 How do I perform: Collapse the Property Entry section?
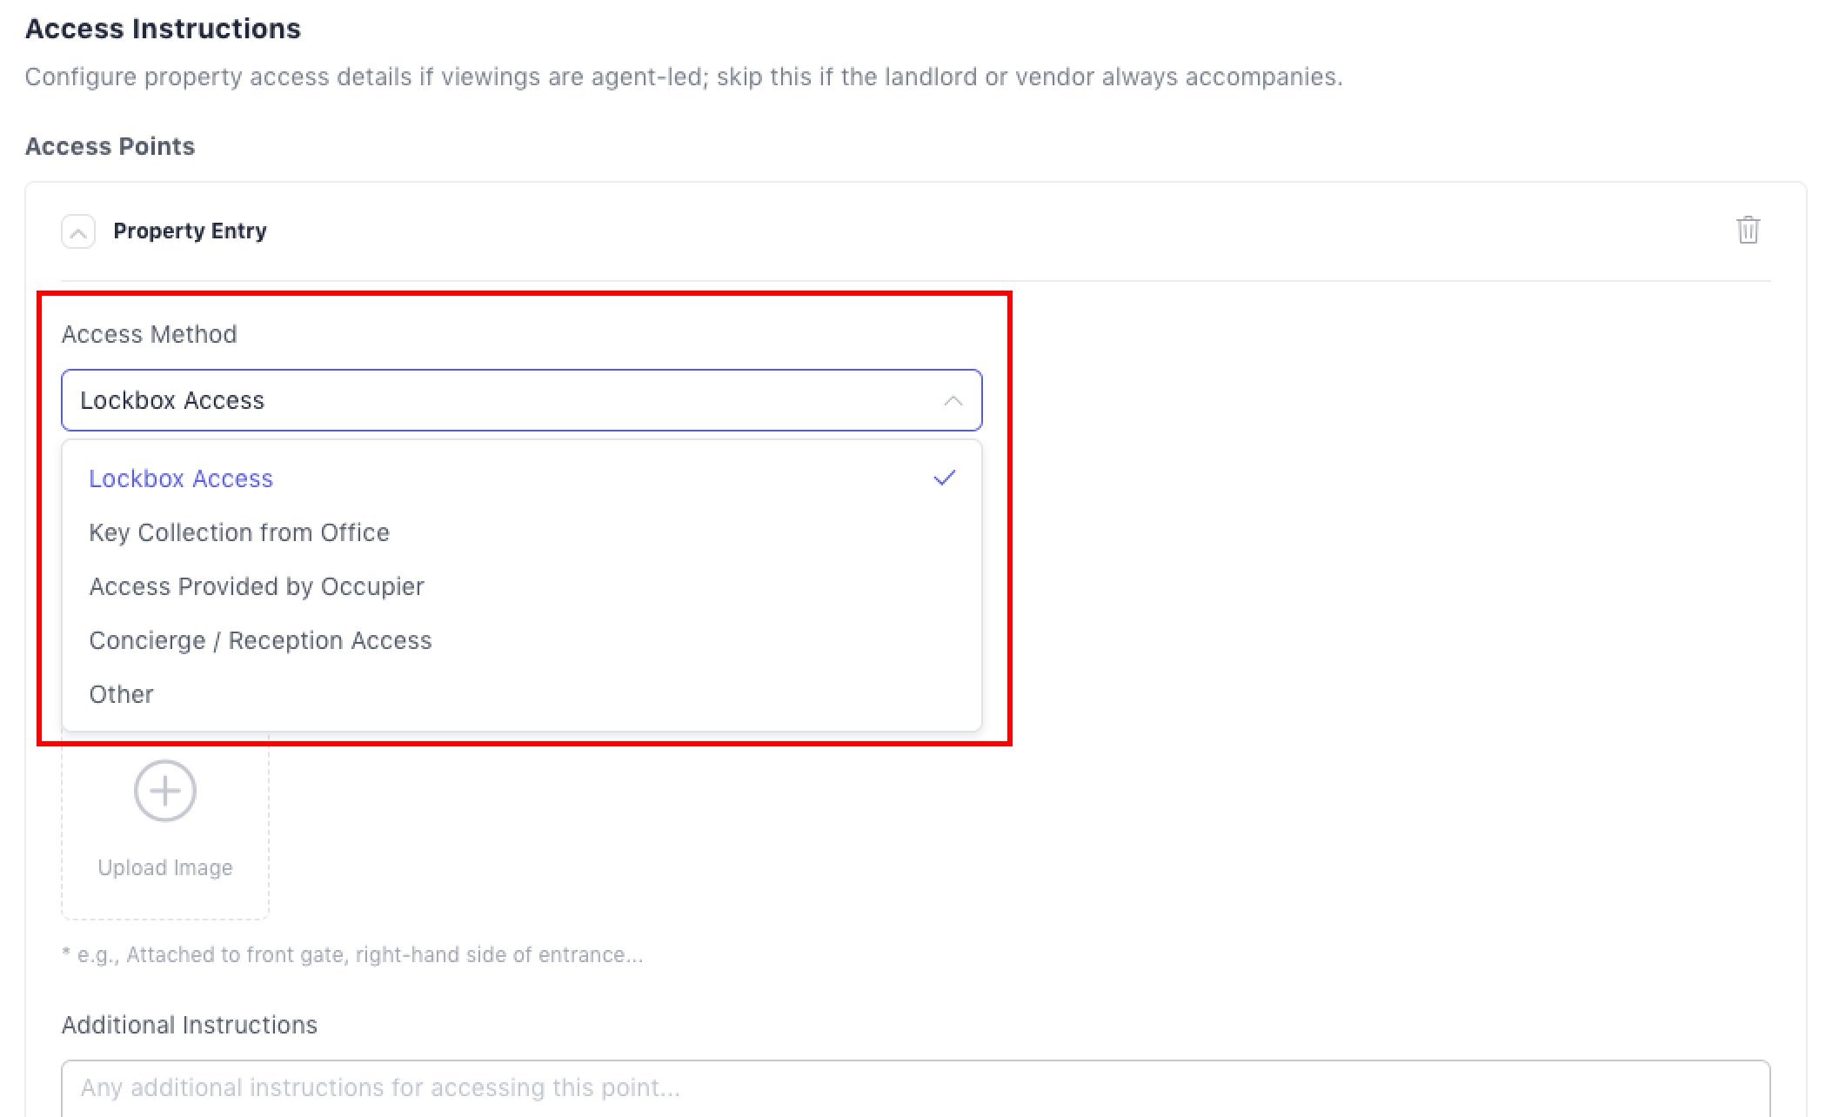(x=78, y=232)
